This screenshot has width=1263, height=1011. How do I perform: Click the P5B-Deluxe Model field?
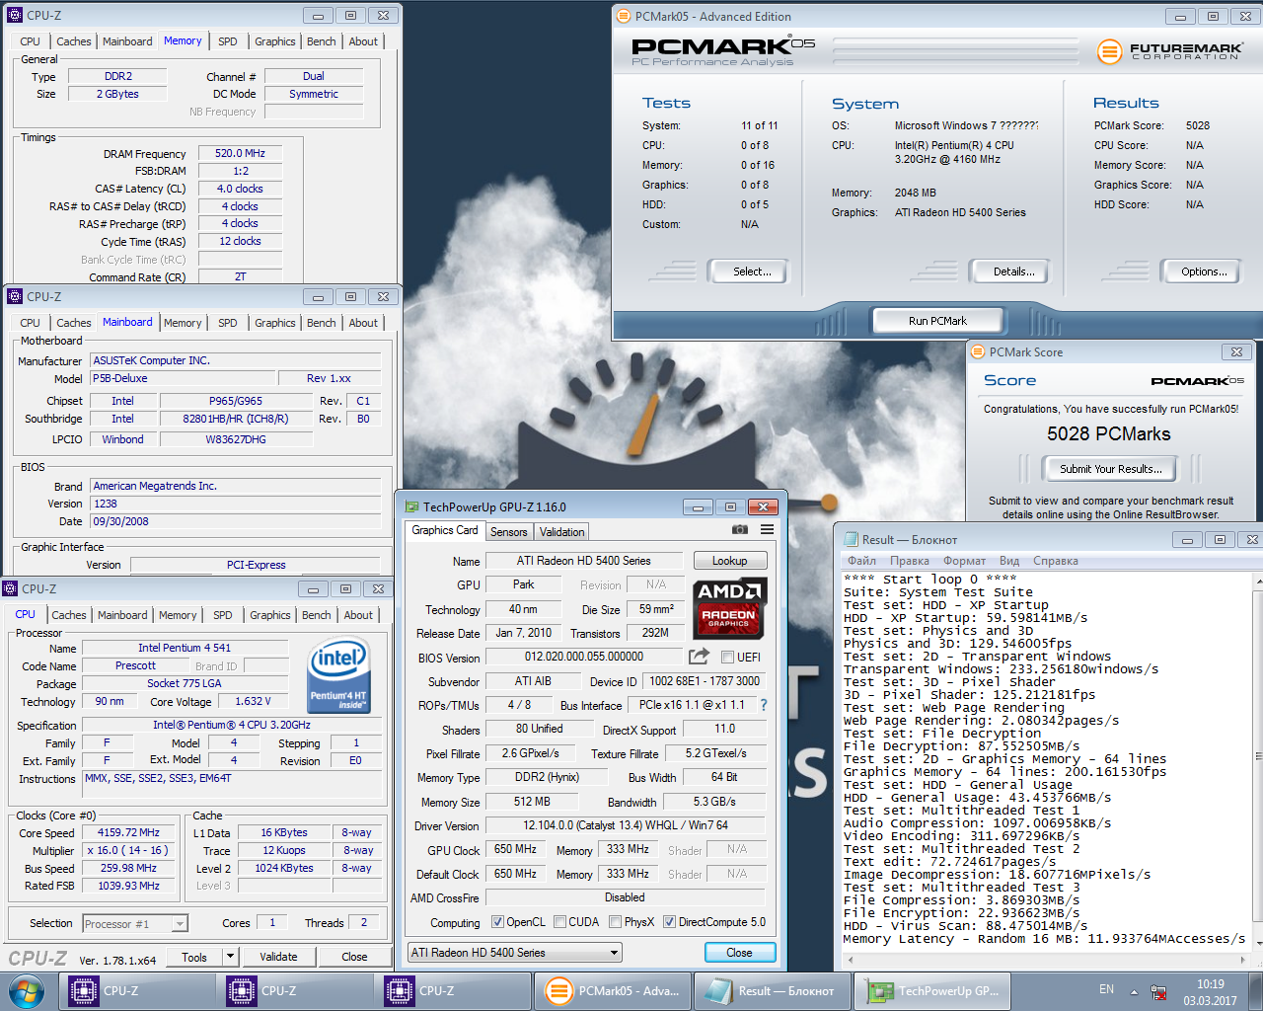183,378
